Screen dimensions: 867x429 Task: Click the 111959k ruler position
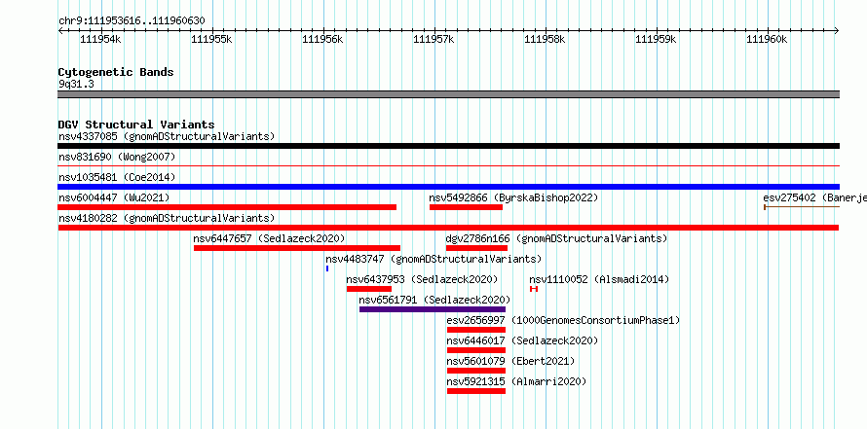pyautogui.click(x=657, y=39)
